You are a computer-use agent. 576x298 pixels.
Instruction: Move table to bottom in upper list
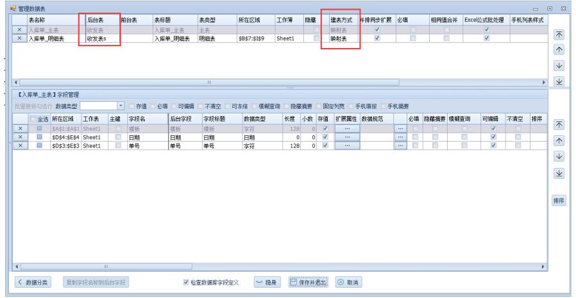(559, 81)
